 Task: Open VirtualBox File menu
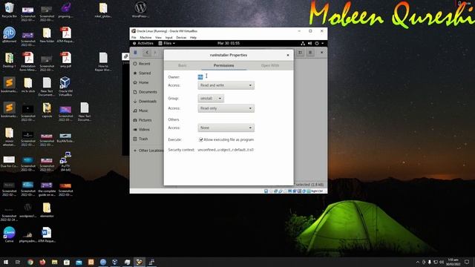134,38
